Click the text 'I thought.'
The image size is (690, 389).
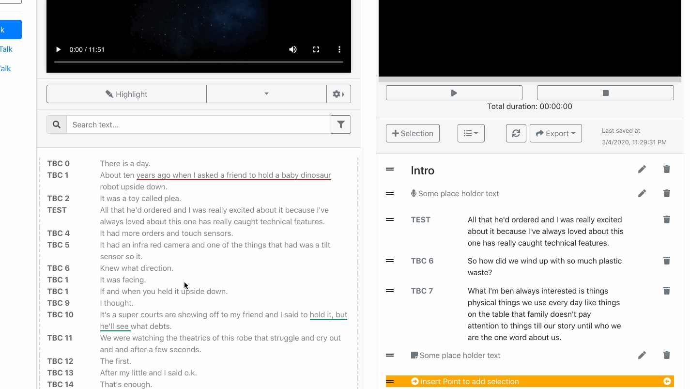(117, 303)
